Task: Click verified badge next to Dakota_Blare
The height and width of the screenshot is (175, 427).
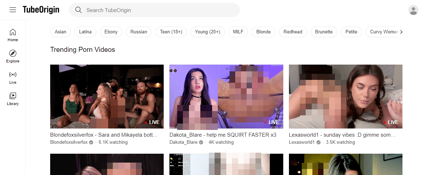Action: [x=201, y=142]
